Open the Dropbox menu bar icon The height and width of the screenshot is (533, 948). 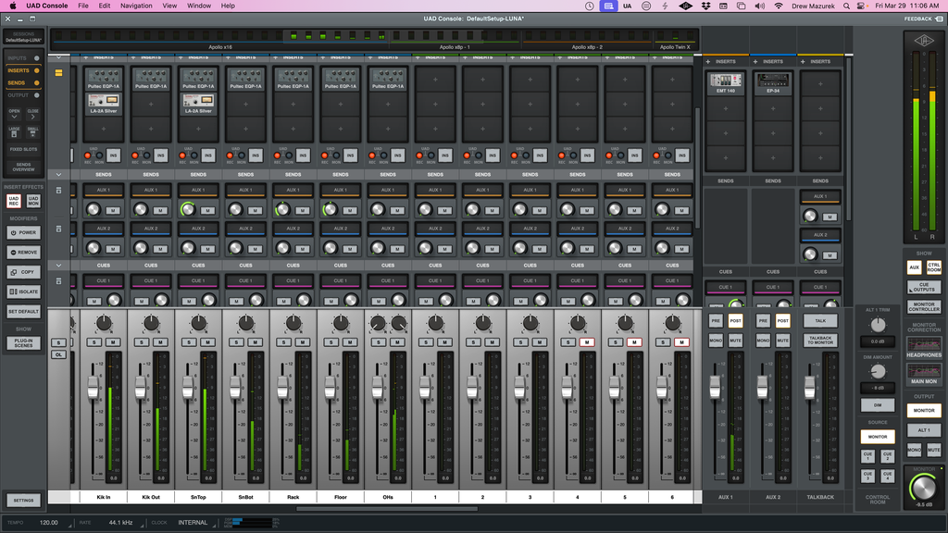click(x=705, y=6)
